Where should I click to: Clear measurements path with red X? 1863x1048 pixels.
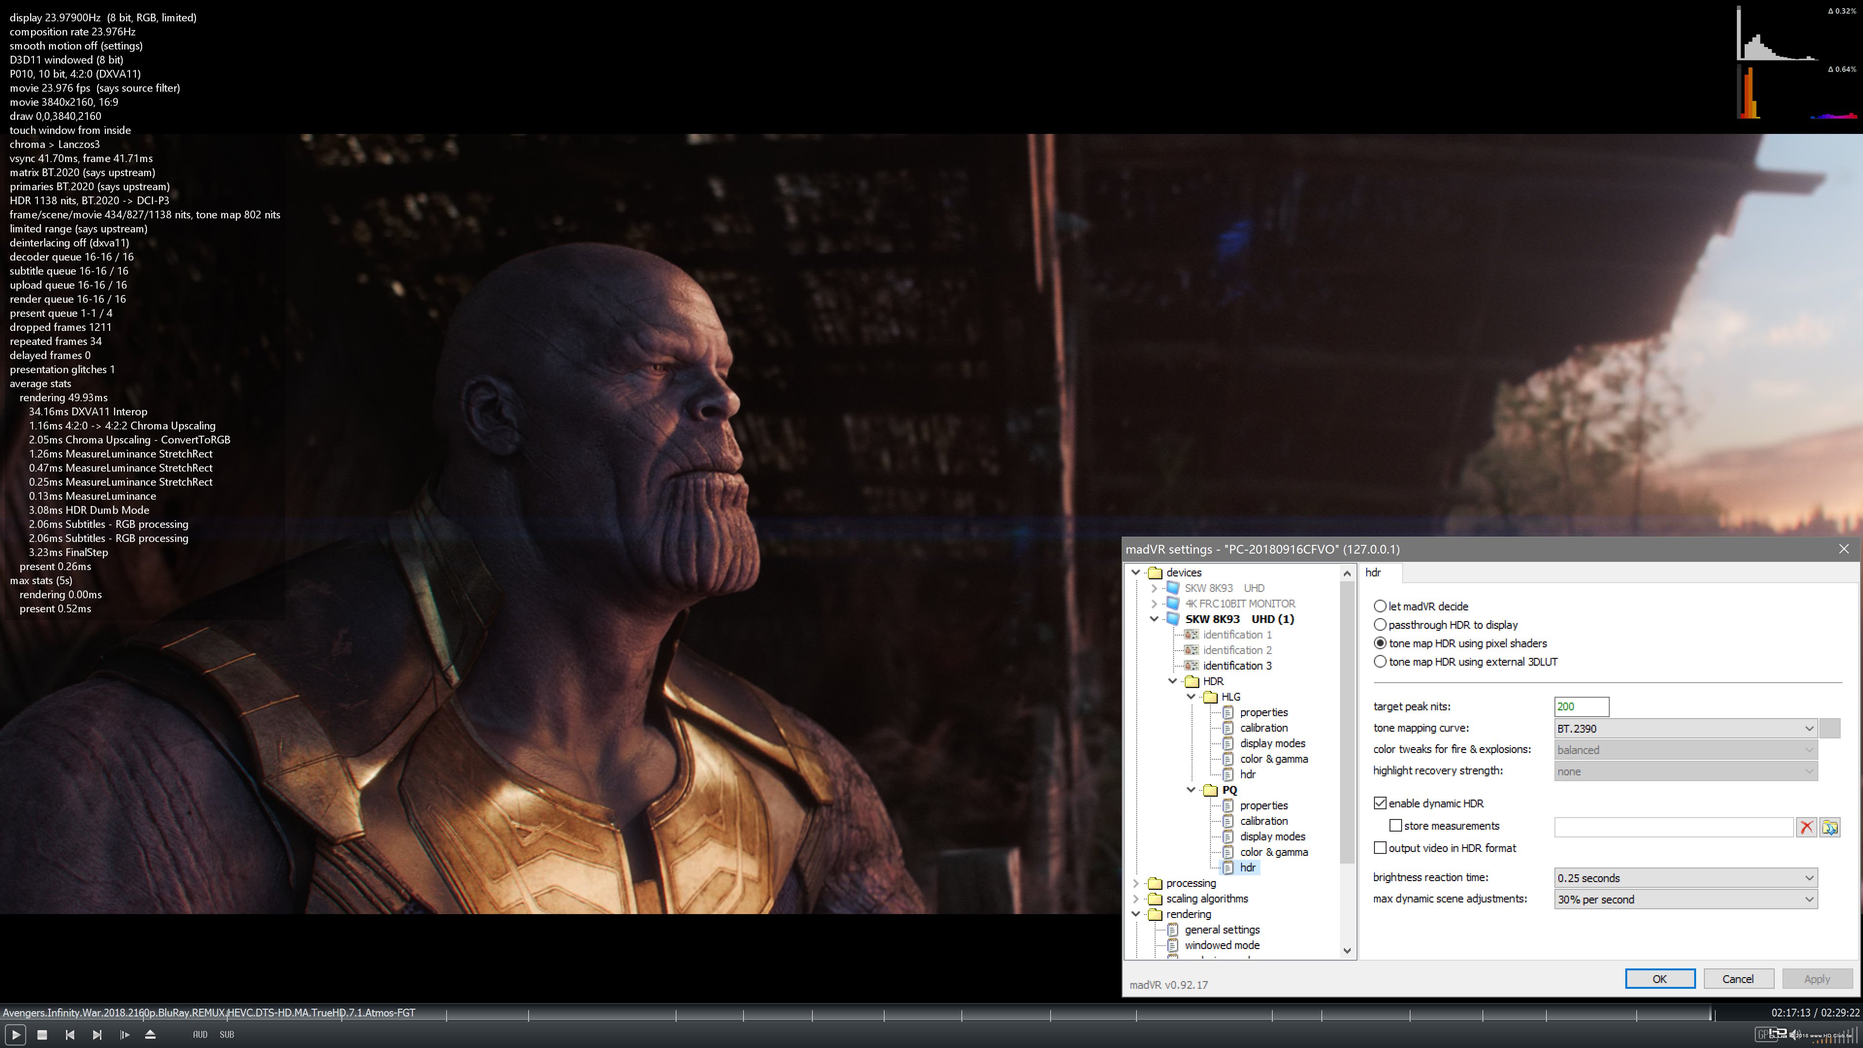tap(1806, 827)
